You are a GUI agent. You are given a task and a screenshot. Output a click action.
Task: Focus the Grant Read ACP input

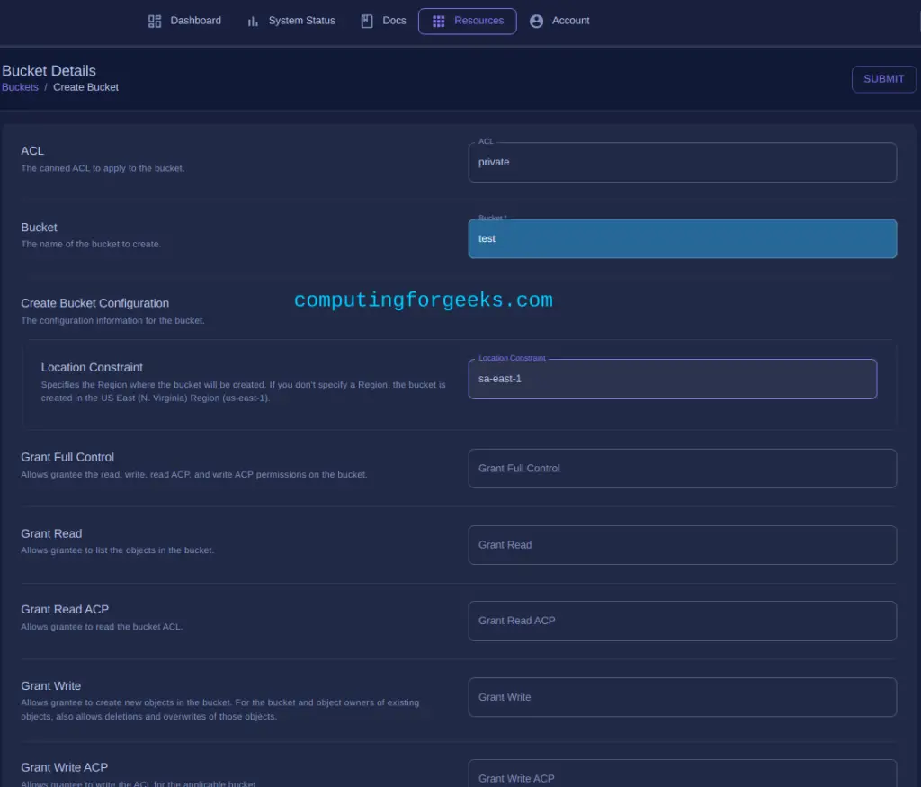click(x=682, y=621)
